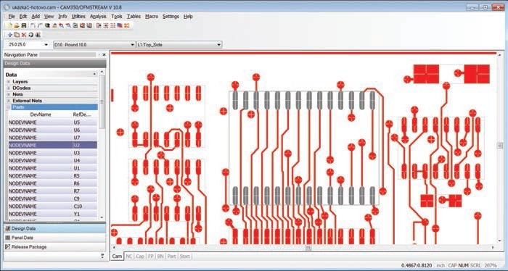The height and width of the screenshot is (271, 508).
Task: Close the Navigation Pane with its X
Action: click(104, 54)
